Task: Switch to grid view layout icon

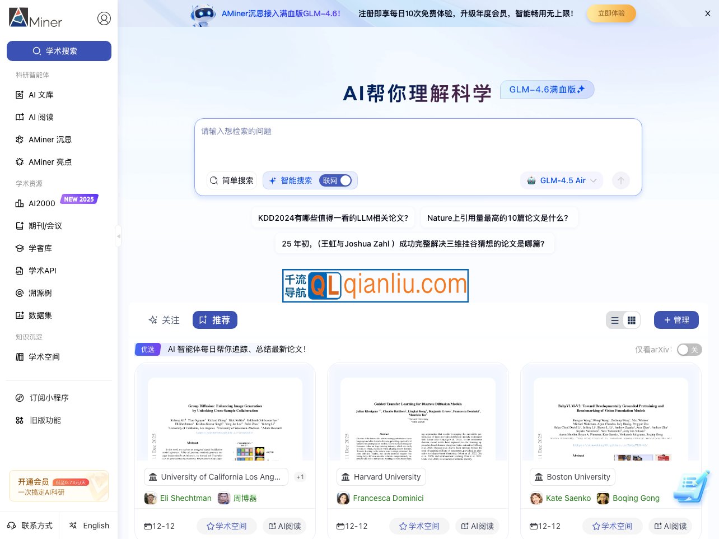Action: click(632, 320)
